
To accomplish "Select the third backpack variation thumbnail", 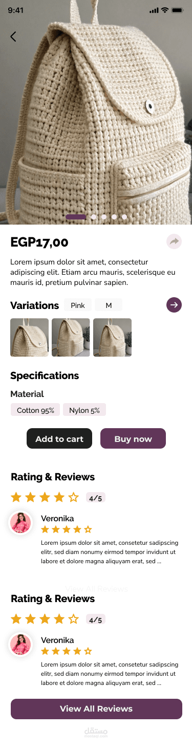I will (x=112, y=337).
